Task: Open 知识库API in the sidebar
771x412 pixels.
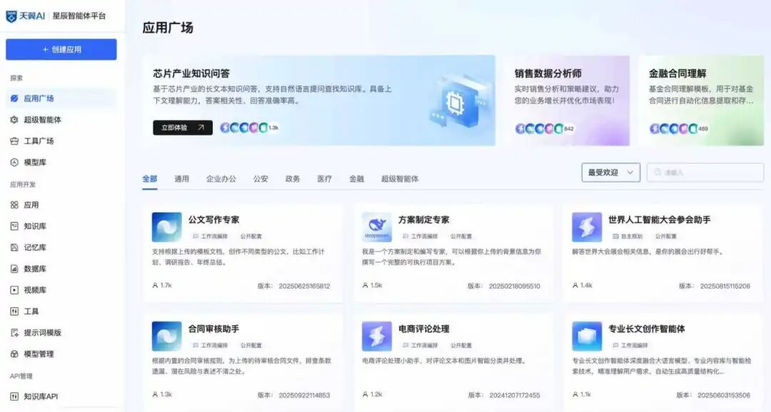Action: [41, 396]
